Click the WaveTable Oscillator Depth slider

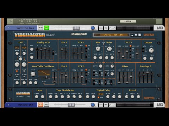[x=54, y=81]
